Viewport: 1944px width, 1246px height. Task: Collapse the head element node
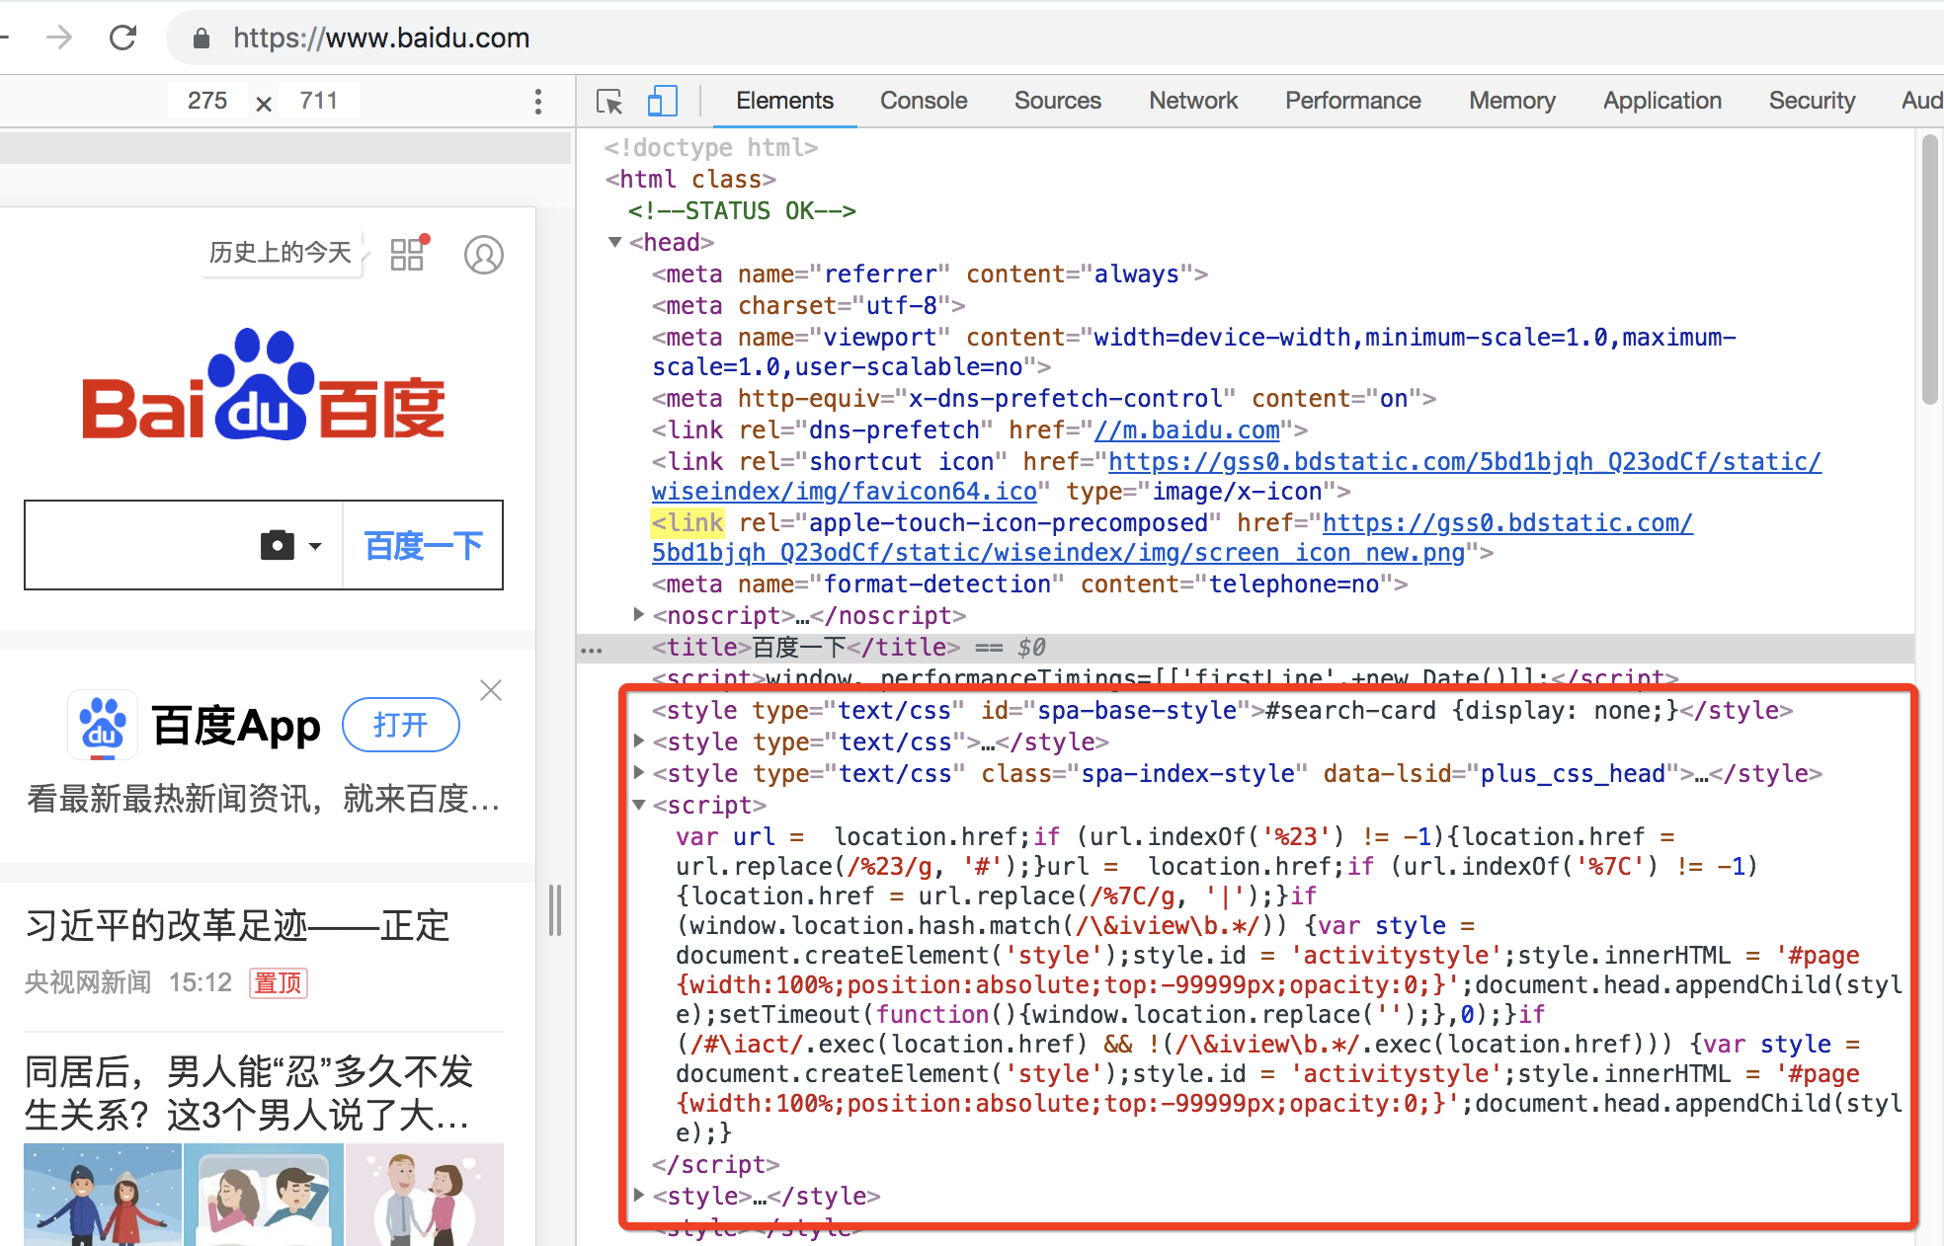click(615, 242)
